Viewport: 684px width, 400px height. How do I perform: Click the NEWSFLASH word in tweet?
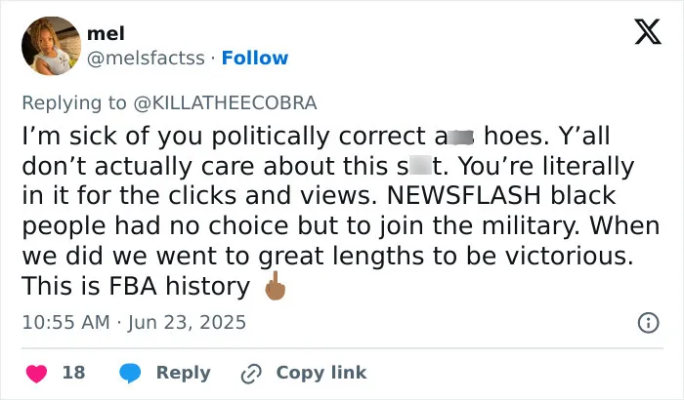click(x=464, y=195)
